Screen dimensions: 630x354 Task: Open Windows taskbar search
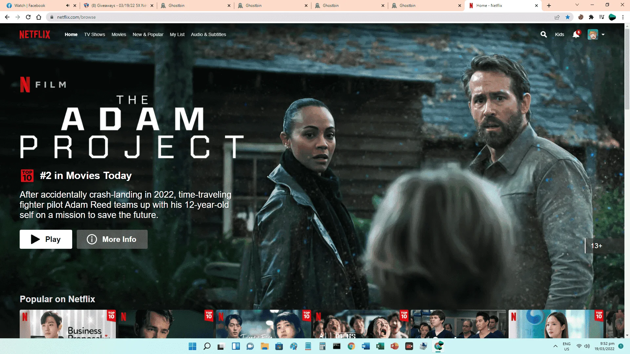click(207, 346)
